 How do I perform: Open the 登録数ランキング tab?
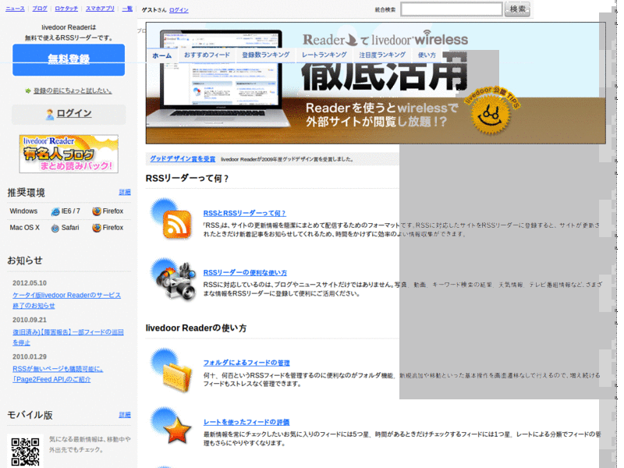pyautogui.click(x=266, y=55)
